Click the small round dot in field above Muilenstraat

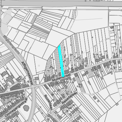39,66
